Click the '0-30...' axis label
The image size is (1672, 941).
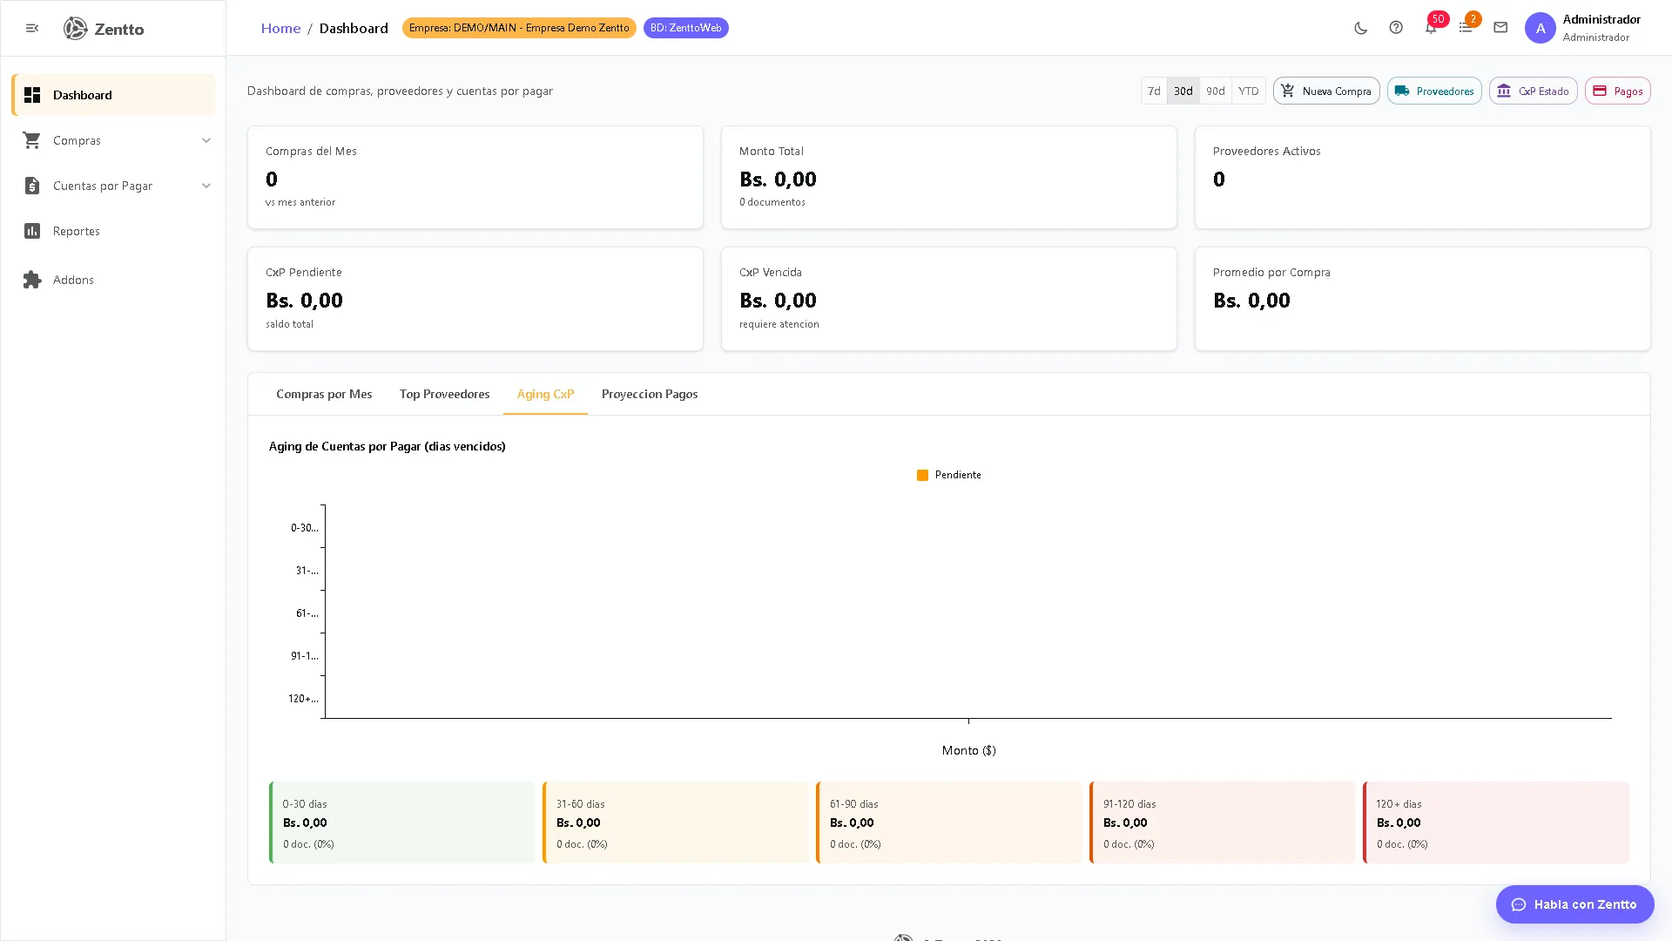pyautogui.click(x=305, y=528)
